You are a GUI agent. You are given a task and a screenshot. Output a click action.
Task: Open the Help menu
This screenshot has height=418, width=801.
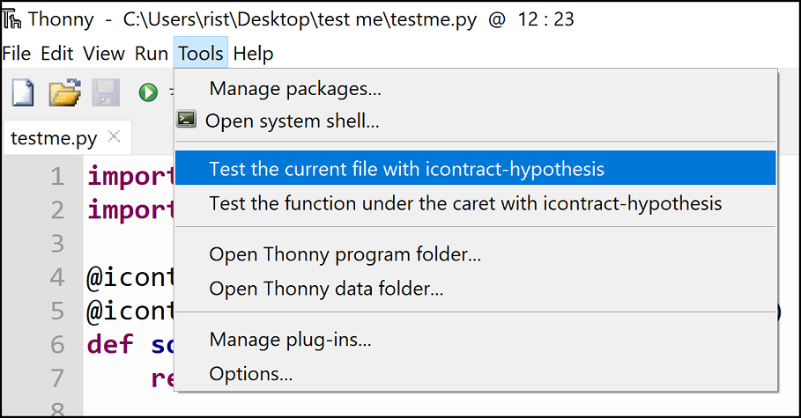pyautogui.click(x=254, y=53)
